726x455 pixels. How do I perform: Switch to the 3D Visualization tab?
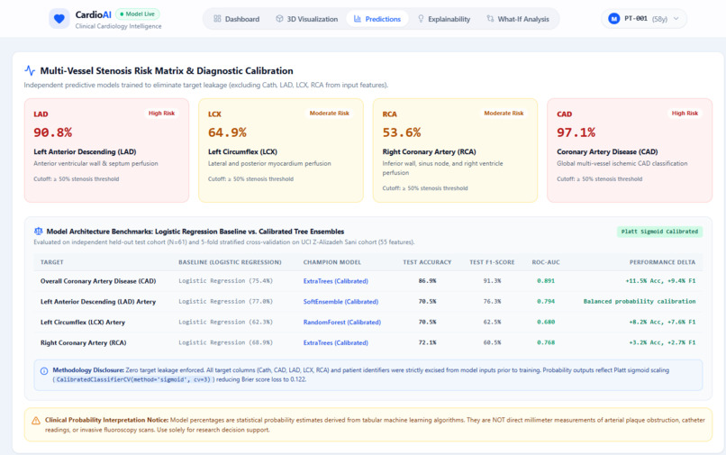tap(306, 19)
